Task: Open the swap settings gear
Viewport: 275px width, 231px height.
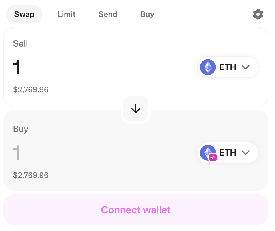Action: [x=258, y=14]
